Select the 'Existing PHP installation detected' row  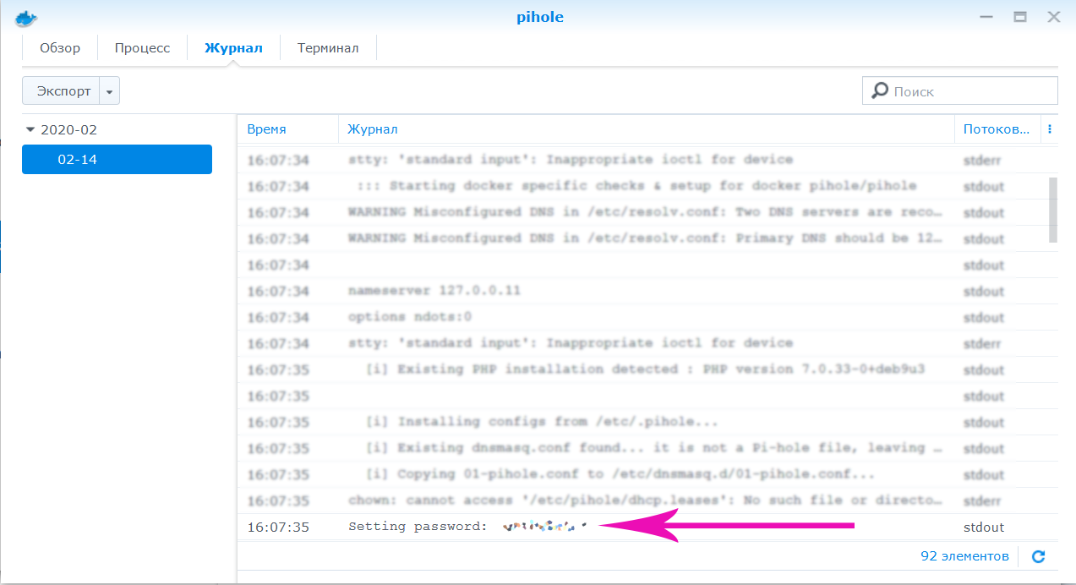point(642,369)
